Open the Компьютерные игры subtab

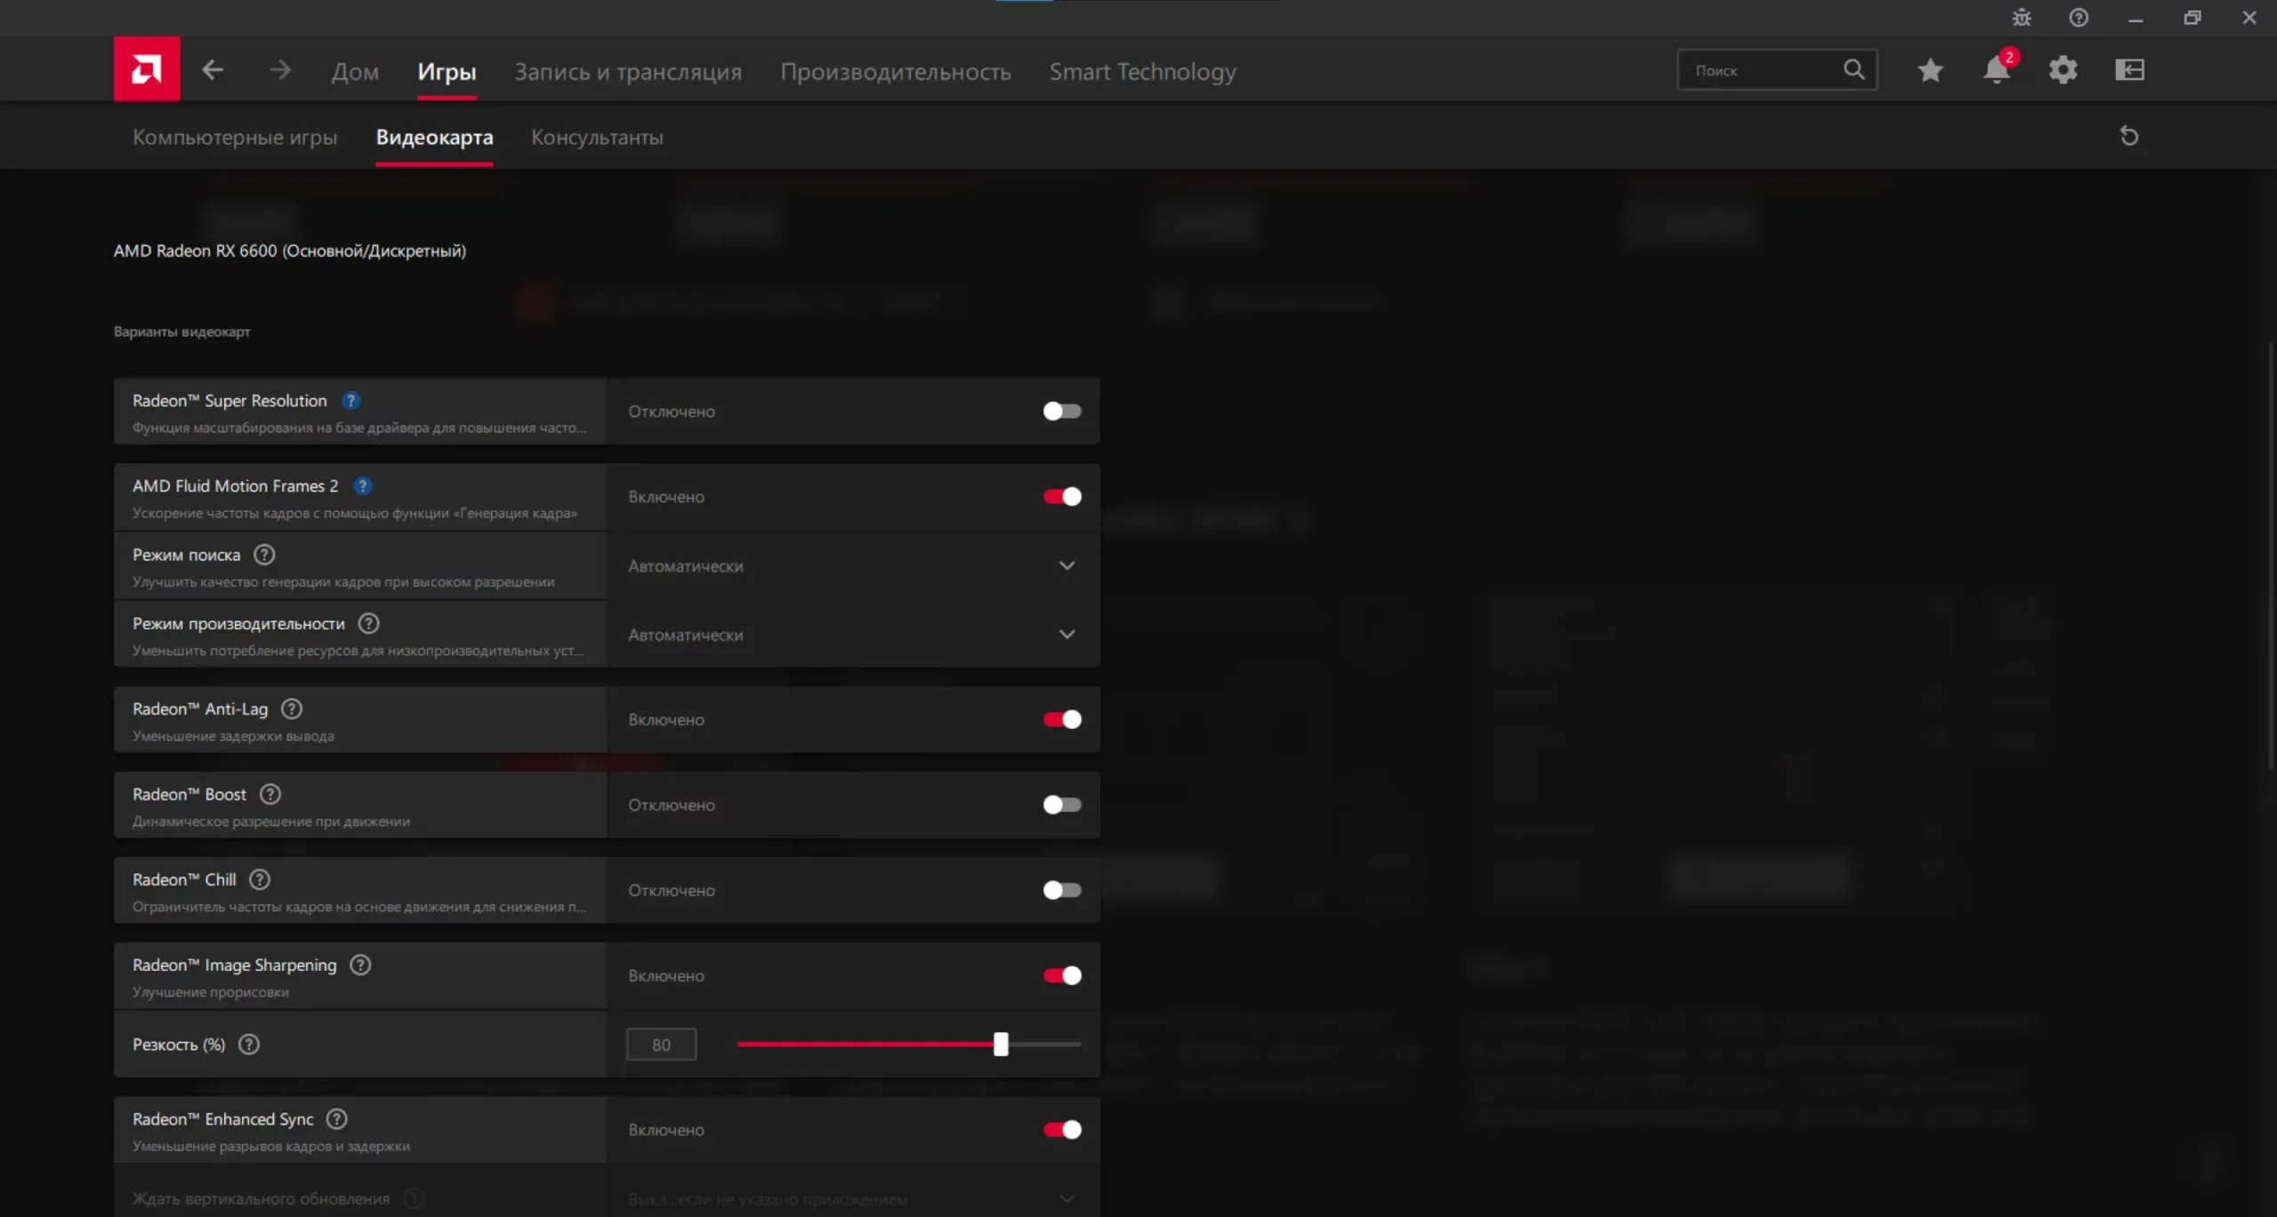coord(235,137)
